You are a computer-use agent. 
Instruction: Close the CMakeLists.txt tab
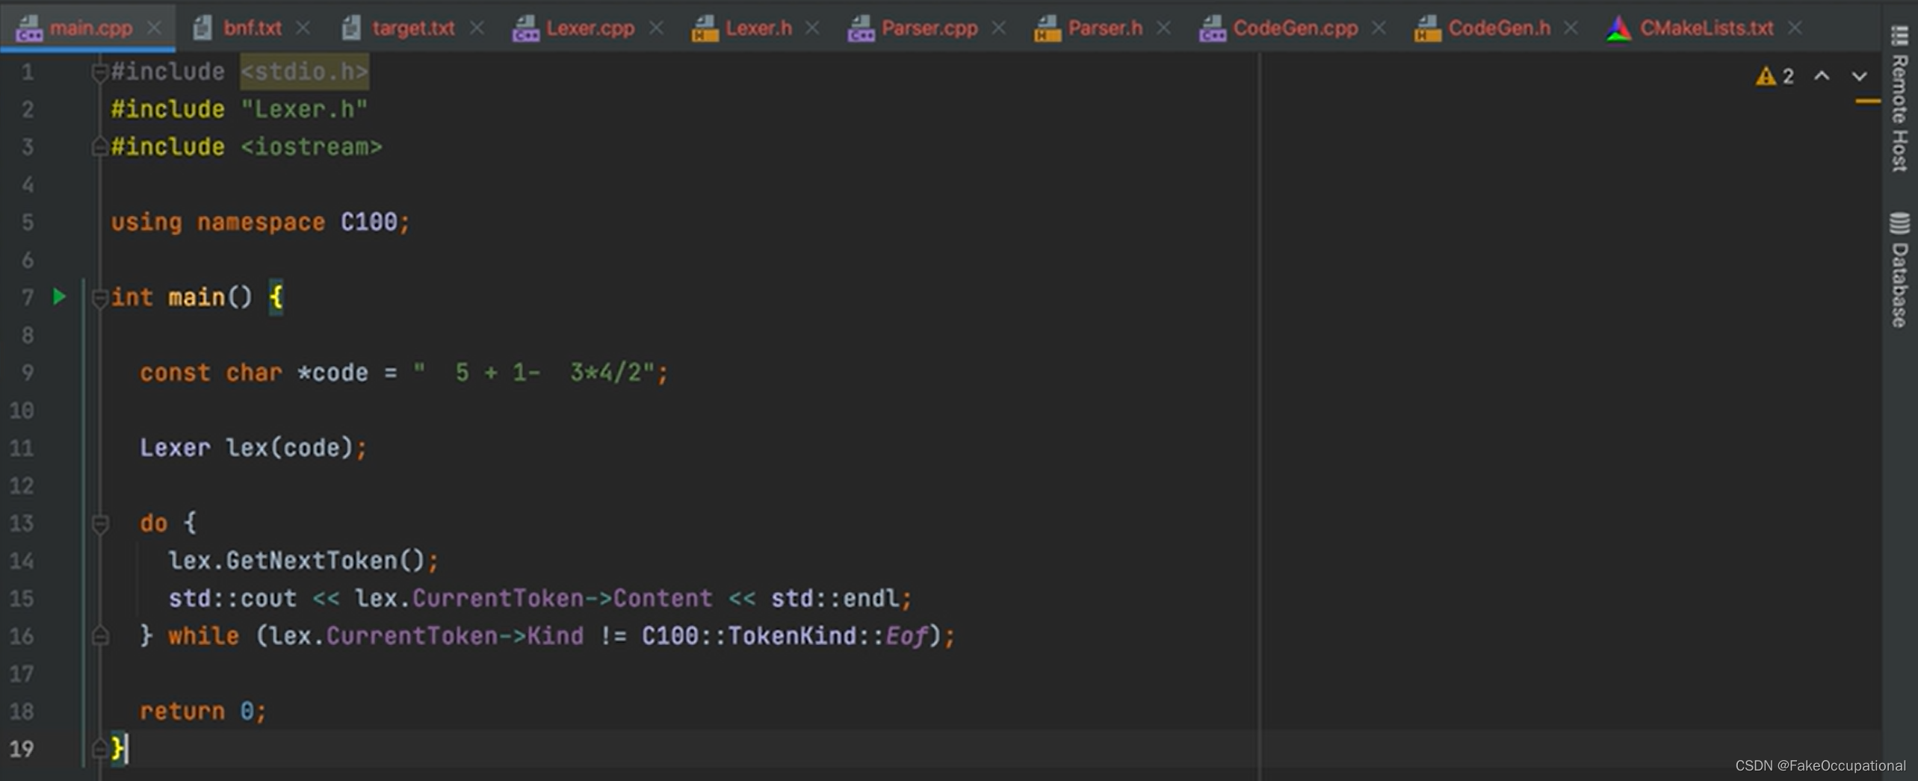pyautogui.click(x=1795, y=28)
